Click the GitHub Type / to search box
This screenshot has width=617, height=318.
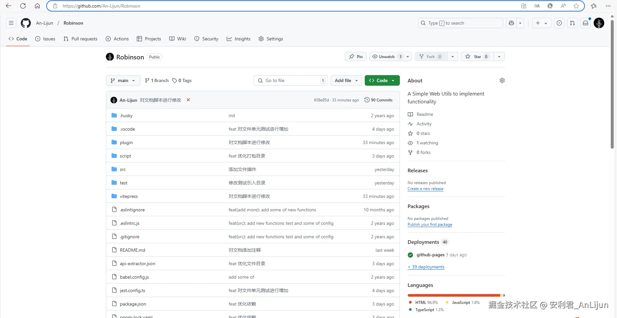(460, 23)
